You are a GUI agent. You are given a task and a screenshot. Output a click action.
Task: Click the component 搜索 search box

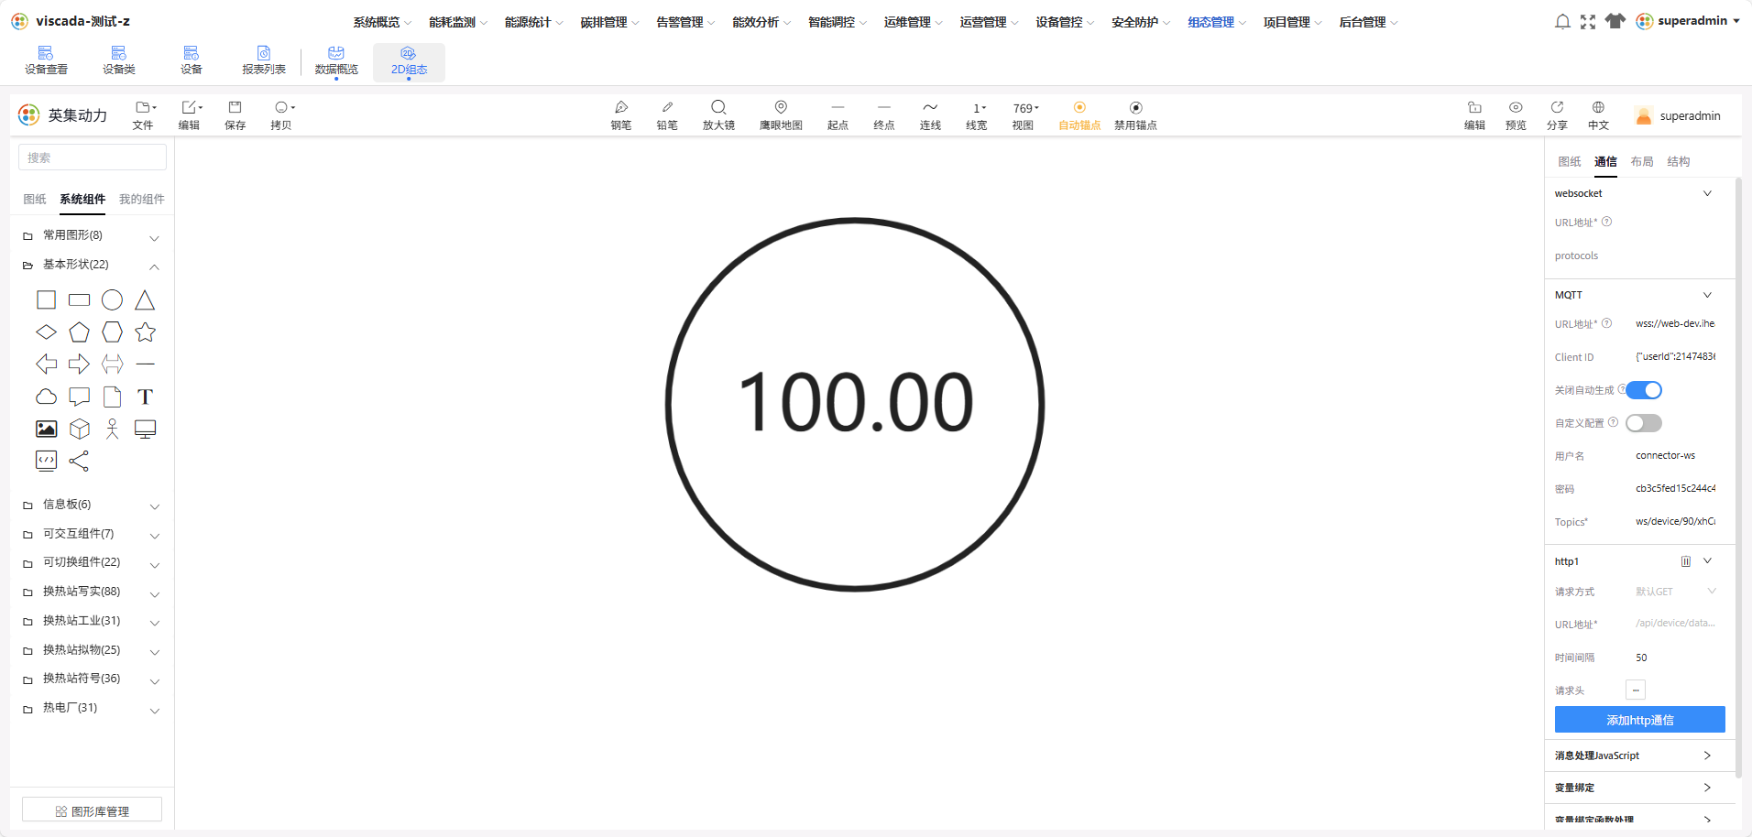[x=93, y=158]
